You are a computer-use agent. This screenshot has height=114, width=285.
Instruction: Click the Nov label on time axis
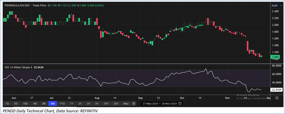[227, 98]
